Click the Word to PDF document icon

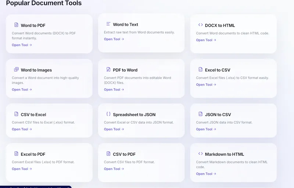(x=16, y=25)
